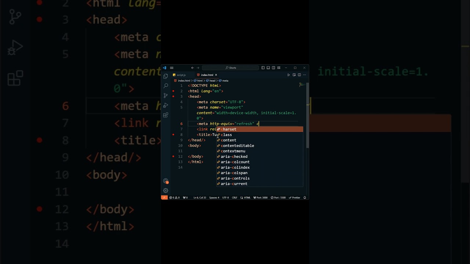Select the aria-colspan suggestion

tap(260, 173)
